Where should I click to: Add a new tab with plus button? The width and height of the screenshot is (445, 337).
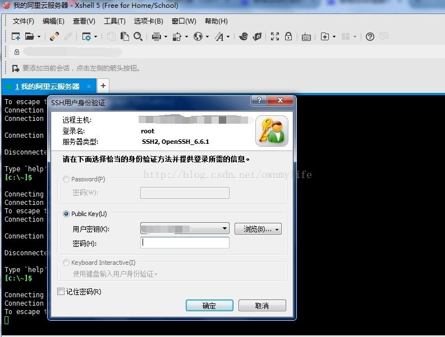click(103, 86)
